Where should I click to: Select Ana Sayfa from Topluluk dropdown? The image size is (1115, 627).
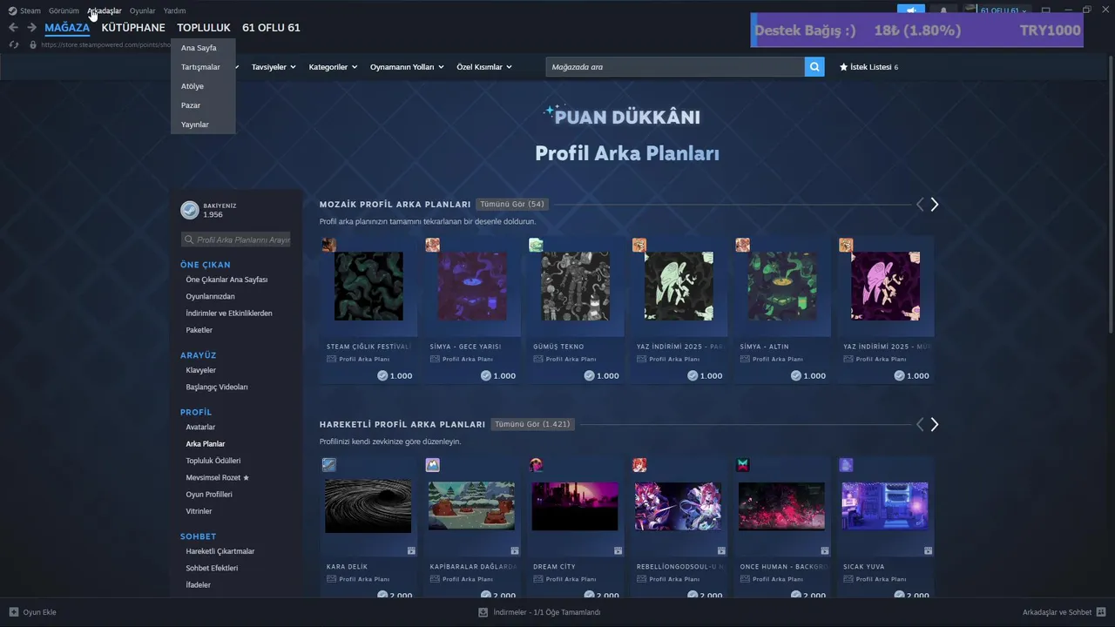click(x=203, y=48)
